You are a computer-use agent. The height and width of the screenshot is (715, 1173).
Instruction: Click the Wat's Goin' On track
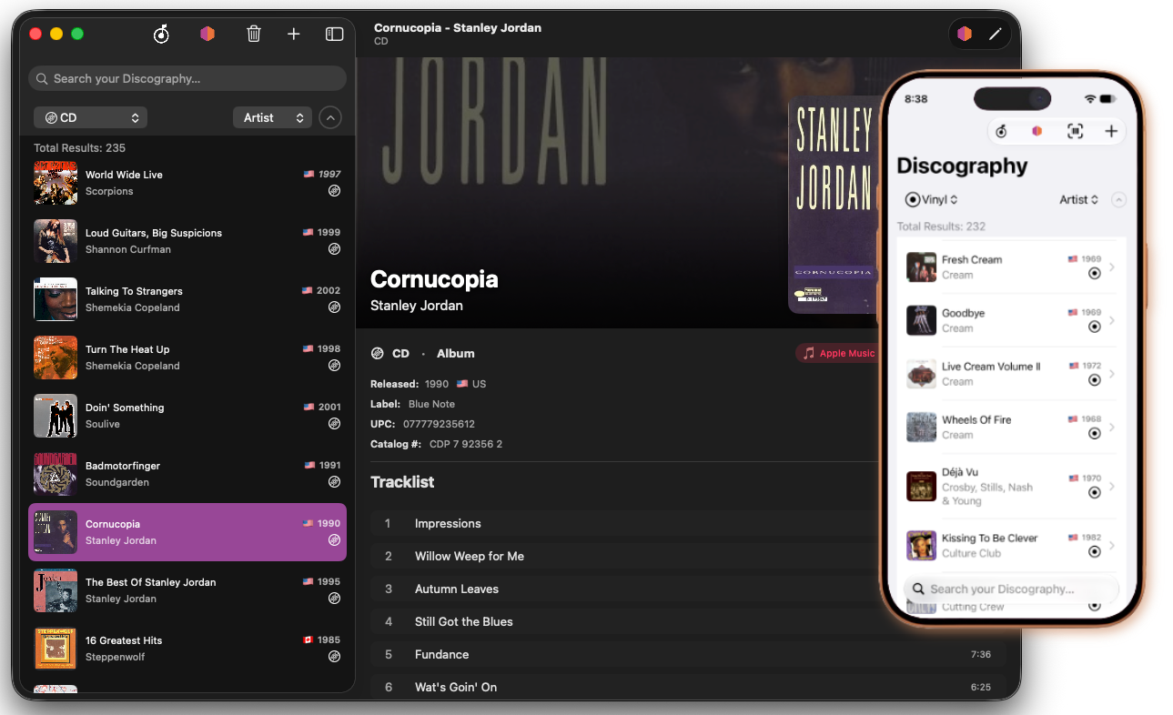click(x=688, y=687)
